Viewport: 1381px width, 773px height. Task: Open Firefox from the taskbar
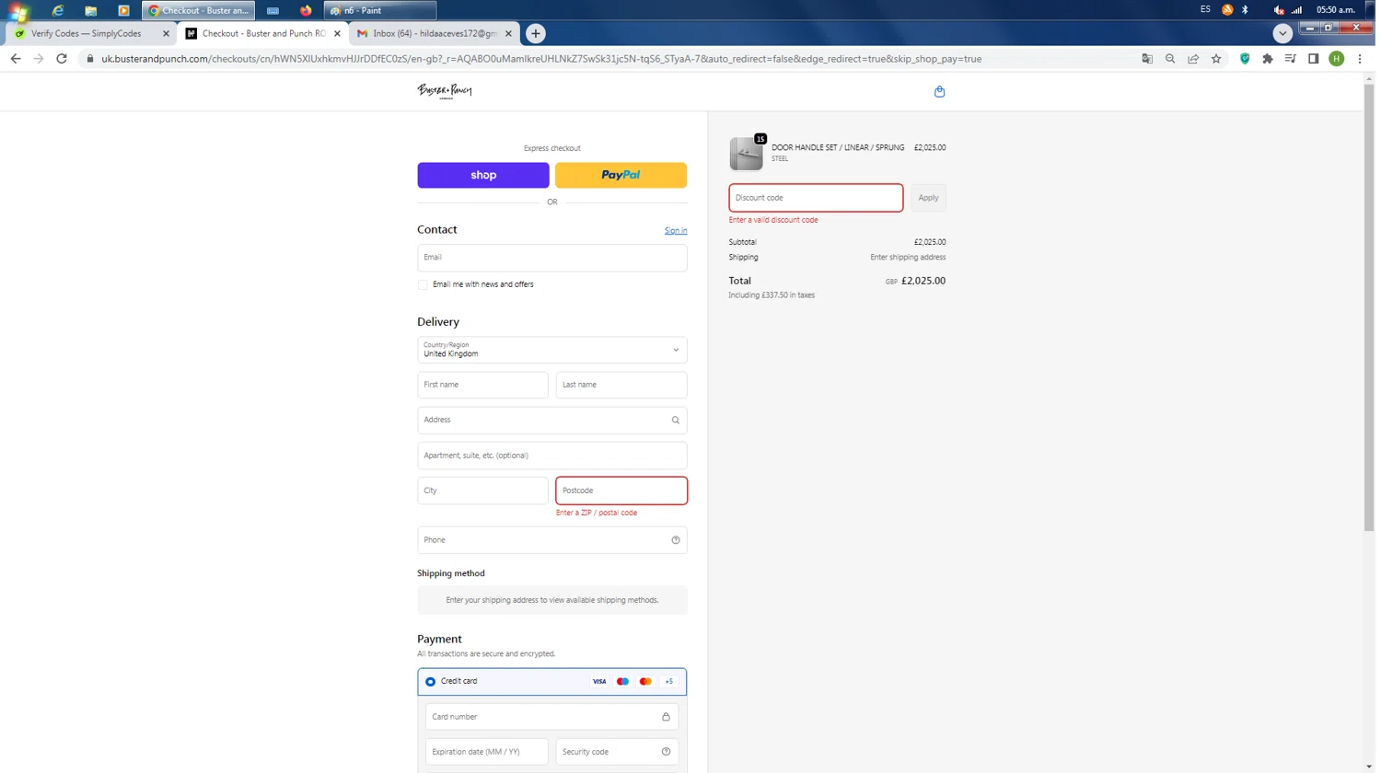pyautogui.click(x=307, y=10)
